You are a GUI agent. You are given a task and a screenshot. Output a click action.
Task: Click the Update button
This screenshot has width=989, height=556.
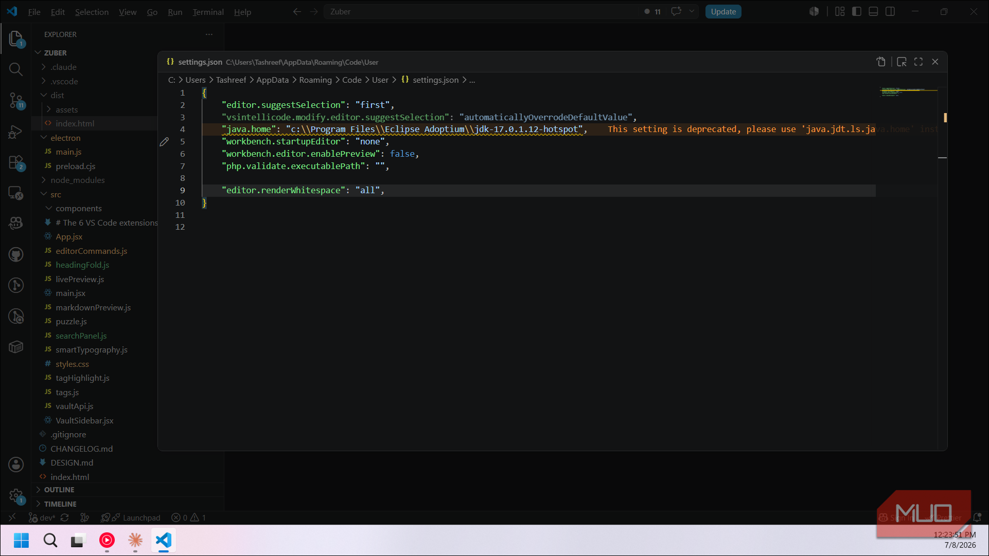point(723,11)
